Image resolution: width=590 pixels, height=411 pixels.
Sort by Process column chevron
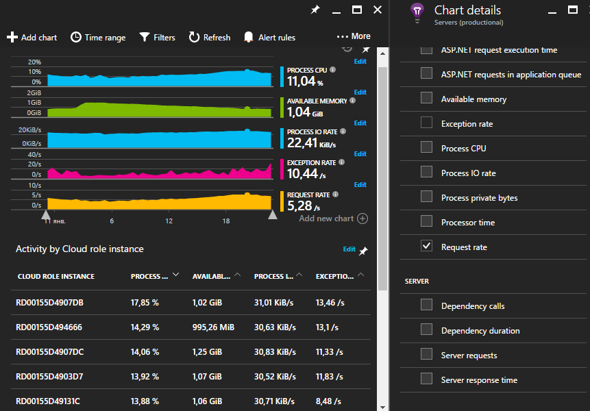[175, 275]
